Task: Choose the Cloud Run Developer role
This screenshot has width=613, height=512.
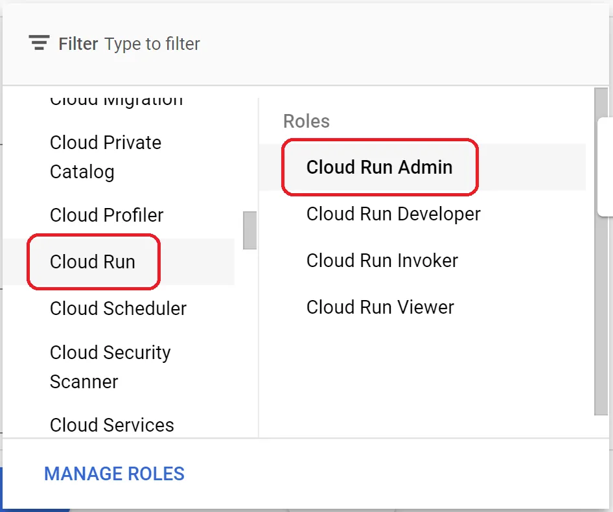Action: [393, 214]
